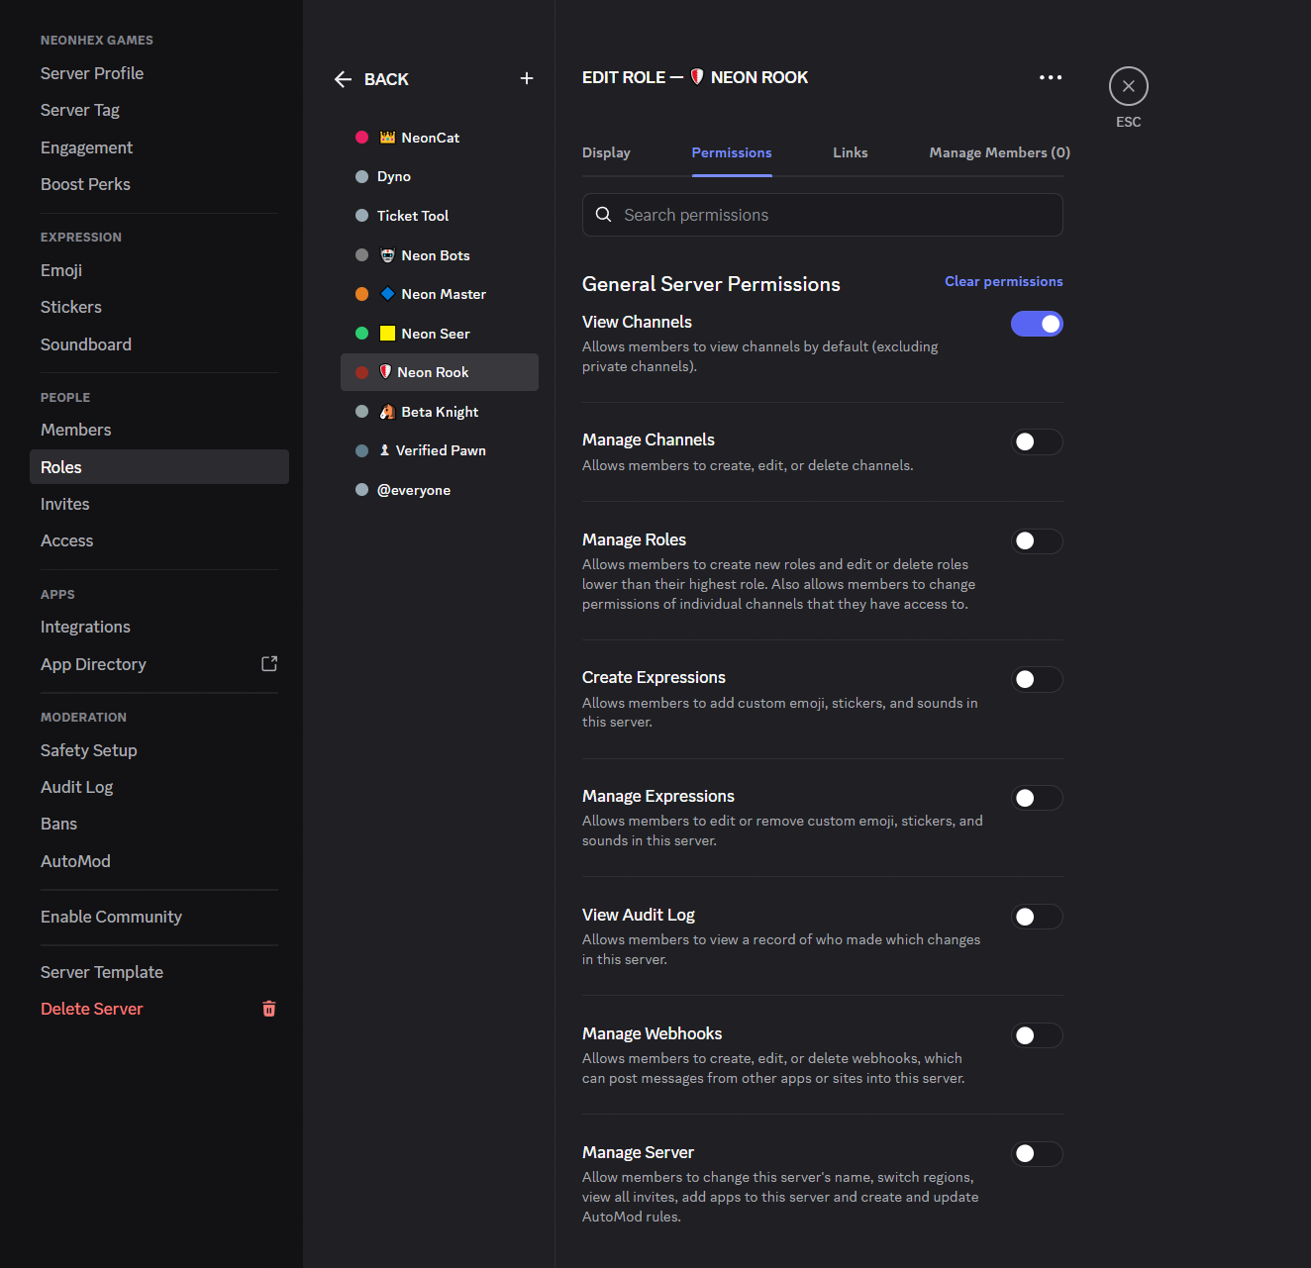Click the App Directory external link icon
Viewport: 1311px width, 1268px height.
[269, 664]
